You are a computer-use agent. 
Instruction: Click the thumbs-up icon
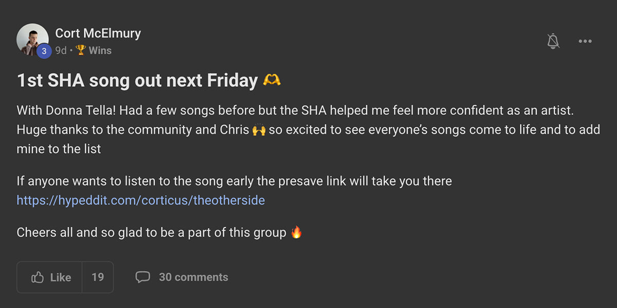[38, 278]
